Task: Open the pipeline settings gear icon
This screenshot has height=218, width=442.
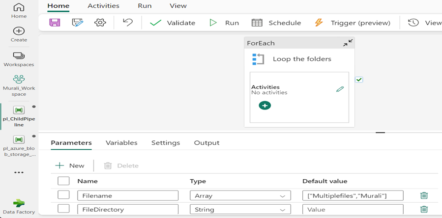Action: [x=100, y=23]
